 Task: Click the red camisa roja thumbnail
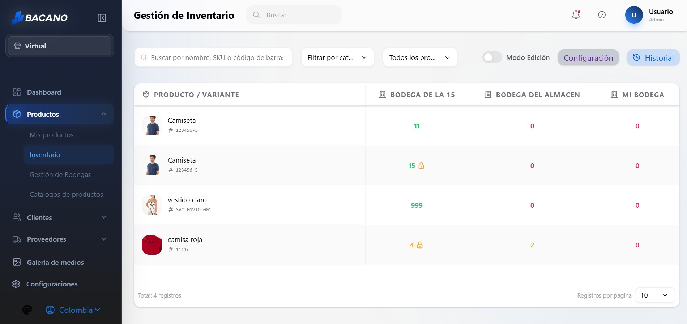152,245
